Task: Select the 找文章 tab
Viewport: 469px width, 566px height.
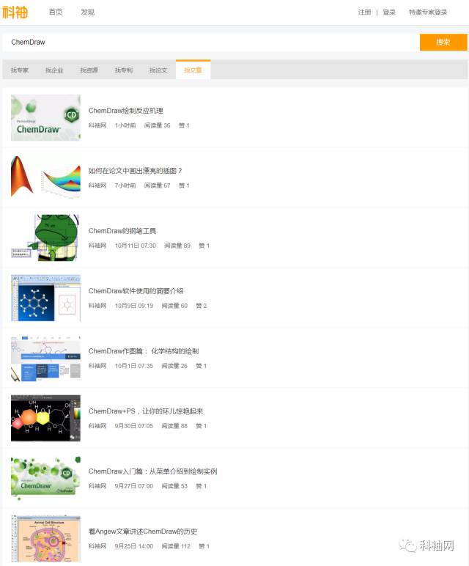Action: coord(193,70)
